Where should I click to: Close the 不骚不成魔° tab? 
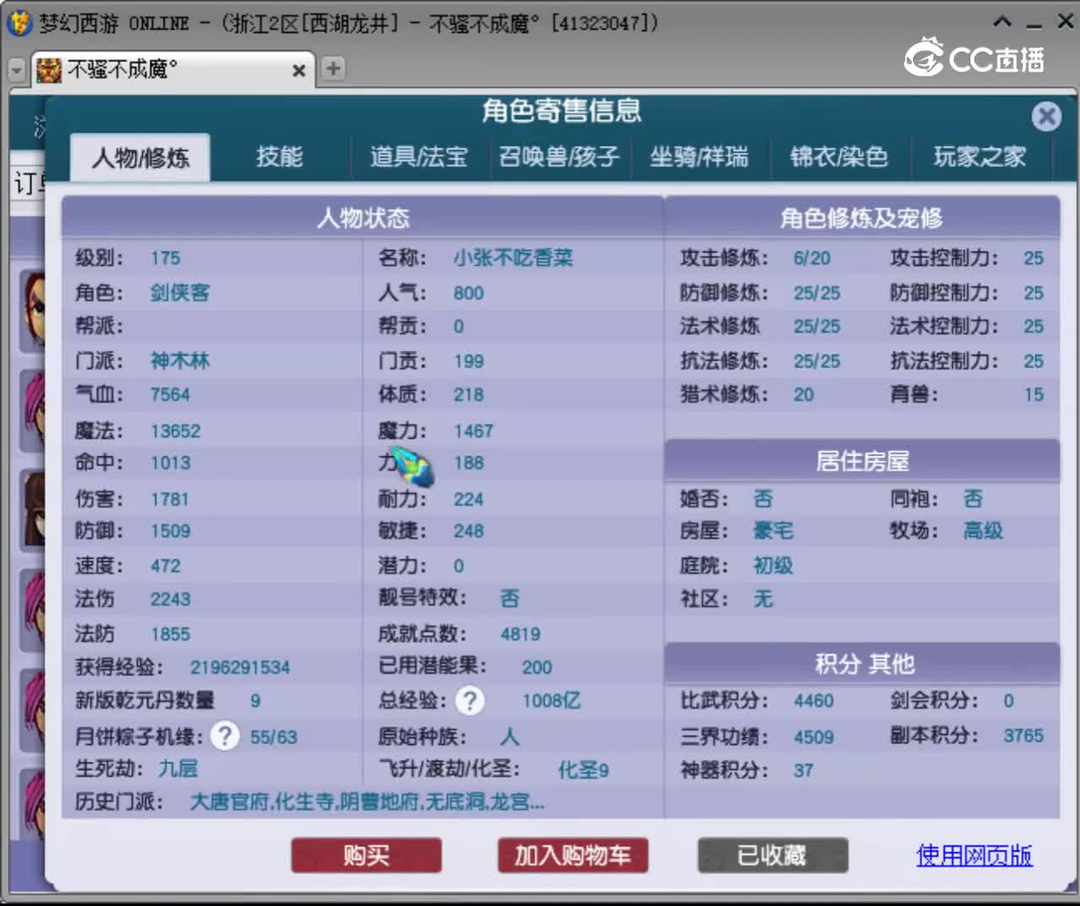299,71
